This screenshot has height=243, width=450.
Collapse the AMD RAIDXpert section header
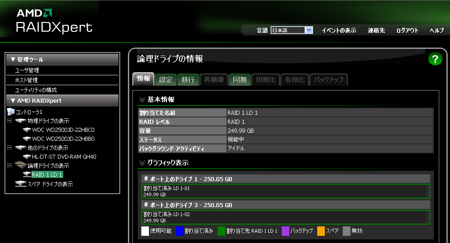(13, 101)
